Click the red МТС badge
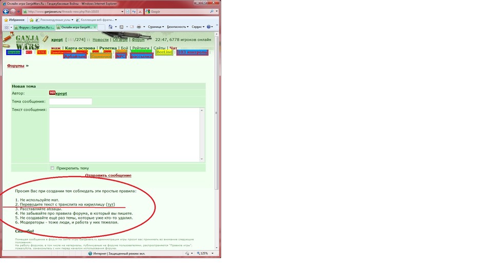 [x=29, y=52]
